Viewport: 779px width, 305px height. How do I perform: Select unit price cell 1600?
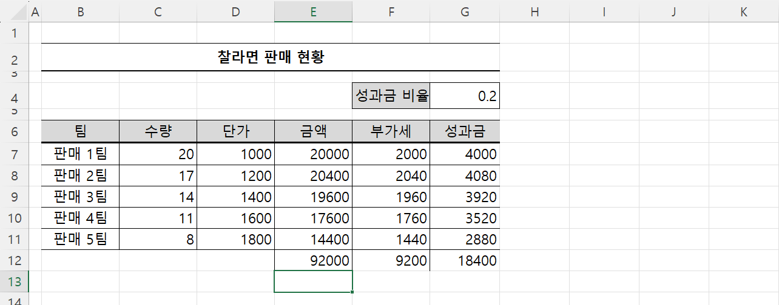[235, 218]
